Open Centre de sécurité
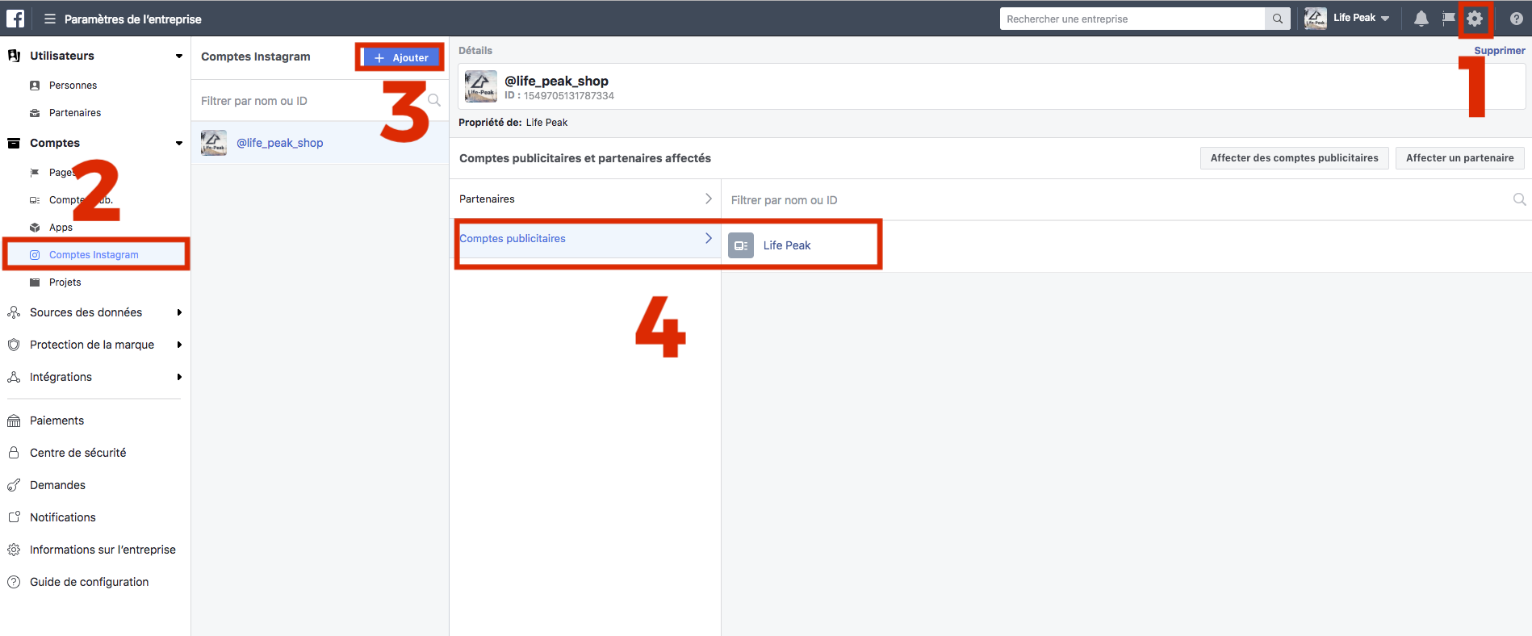Image resolution: width=1532 pixels, height=636 pixels. (x=77, y=453)
